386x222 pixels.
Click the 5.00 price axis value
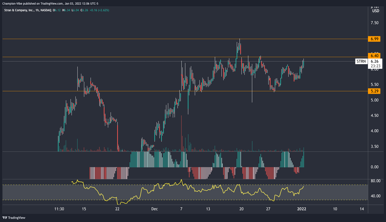375,100
